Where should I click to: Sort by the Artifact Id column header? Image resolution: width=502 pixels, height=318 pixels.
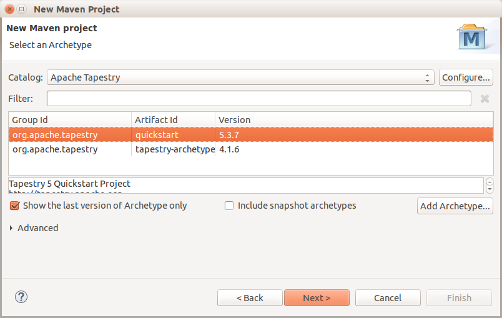click(x=173, y=119)
